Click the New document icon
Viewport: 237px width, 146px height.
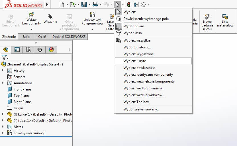click(62, 5)
